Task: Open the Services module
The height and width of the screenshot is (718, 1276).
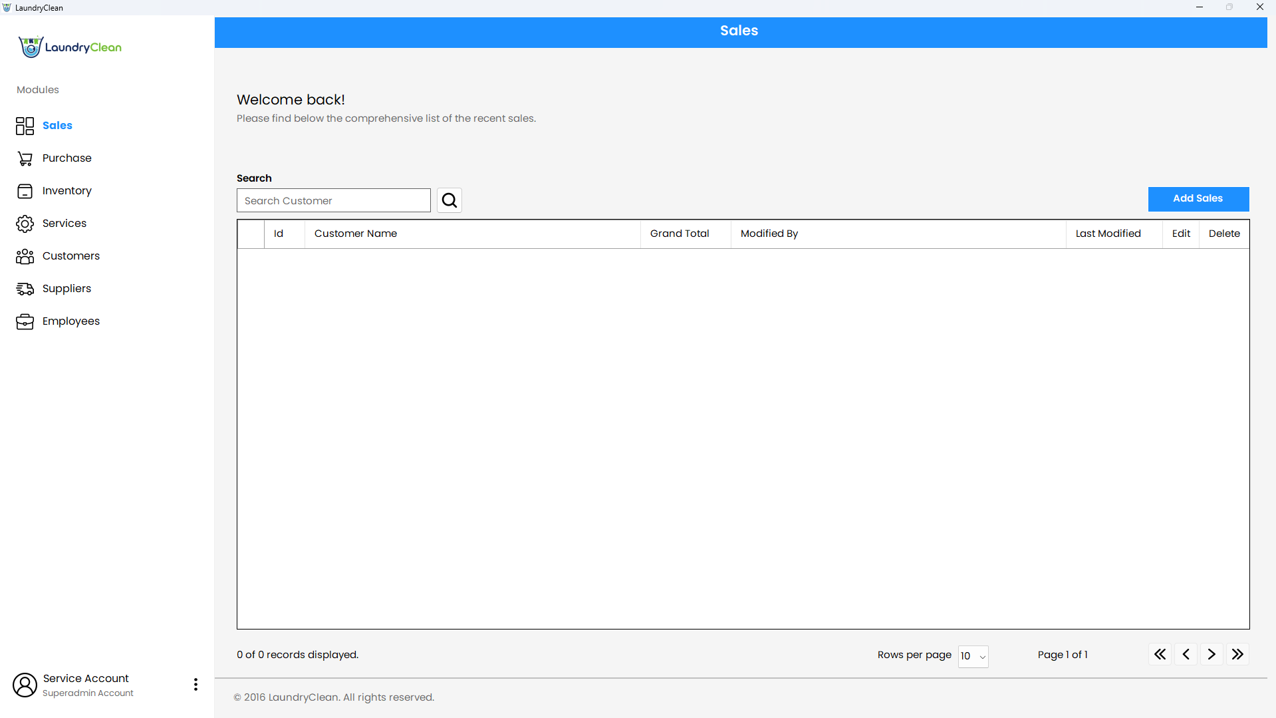Action: click(64, 223)
